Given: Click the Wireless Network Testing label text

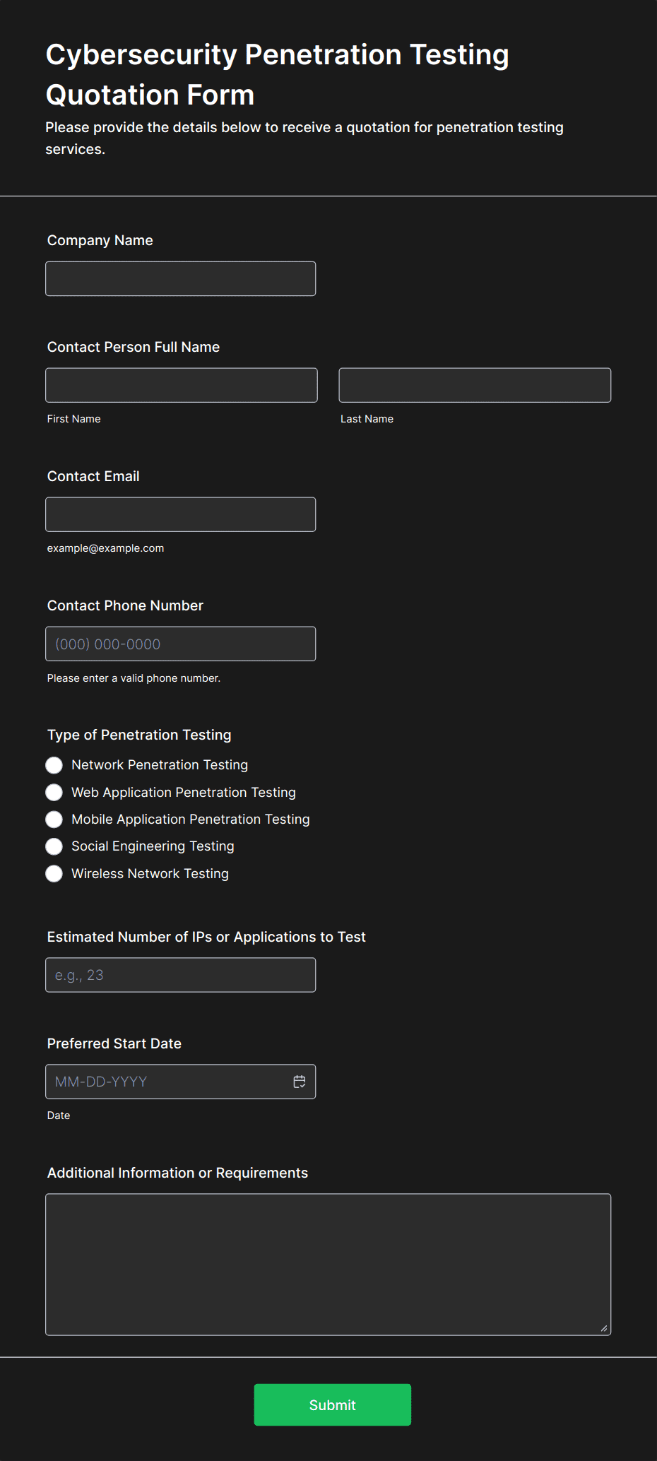Looking at the screenshot, I should click(x=150, y=874).
